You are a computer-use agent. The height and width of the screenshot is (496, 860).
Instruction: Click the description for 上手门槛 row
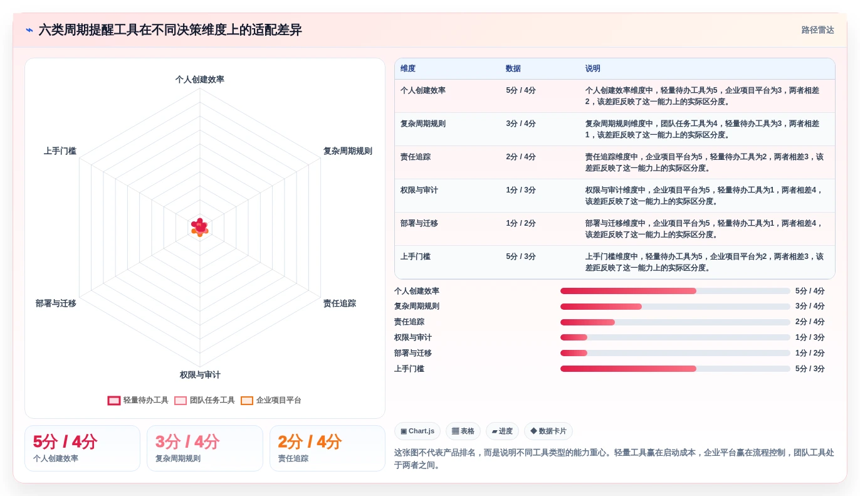[x=705, y=262]
